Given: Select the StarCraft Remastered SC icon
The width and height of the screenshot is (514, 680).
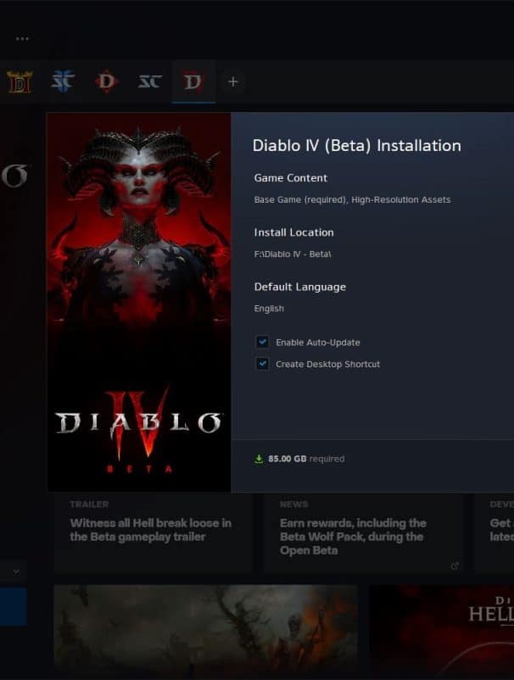Looking at the screenshot, I should (149, 81).
